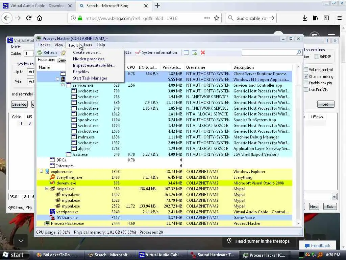
Task: Collapse the services.exe tree node
Action: pyautogui.click(x=63, y=85)
